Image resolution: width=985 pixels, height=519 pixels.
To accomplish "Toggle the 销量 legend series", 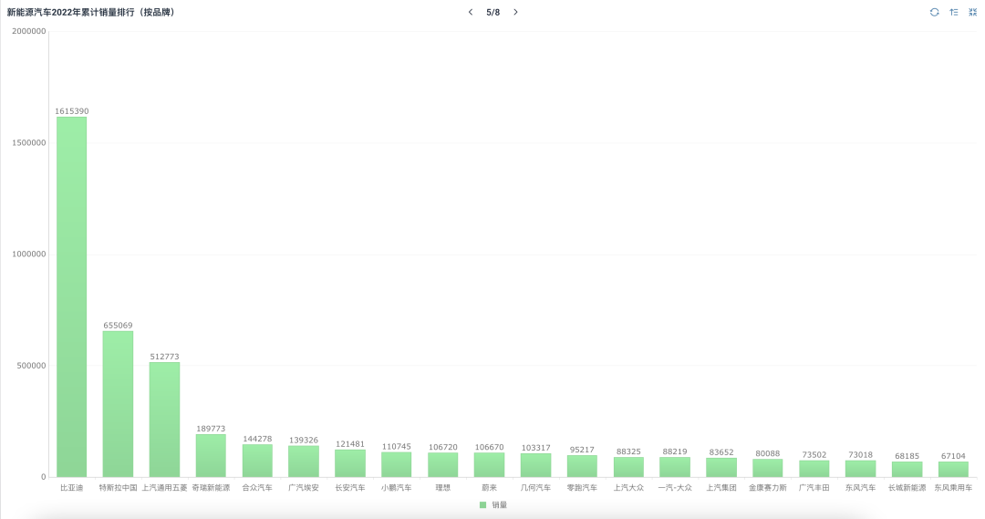I will tap(499, 504).
